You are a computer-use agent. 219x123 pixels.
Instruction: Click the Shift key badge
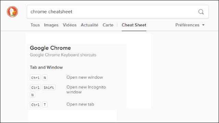pos(49,87)
